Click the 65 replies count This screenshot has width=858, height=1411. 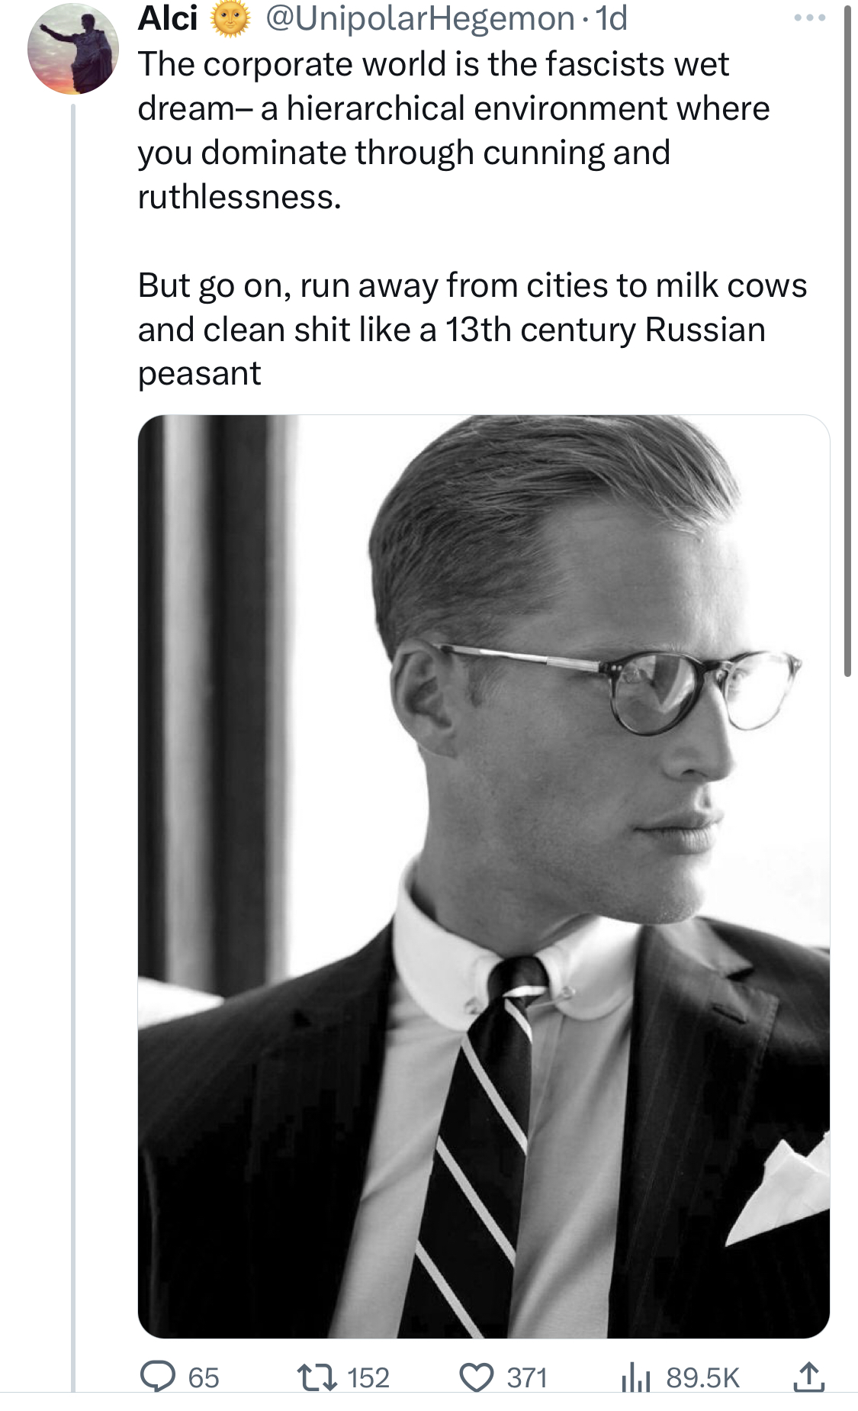pos(204,1377)
